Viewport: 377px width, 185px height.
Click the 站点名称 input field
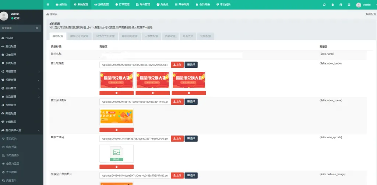[171, 55]
